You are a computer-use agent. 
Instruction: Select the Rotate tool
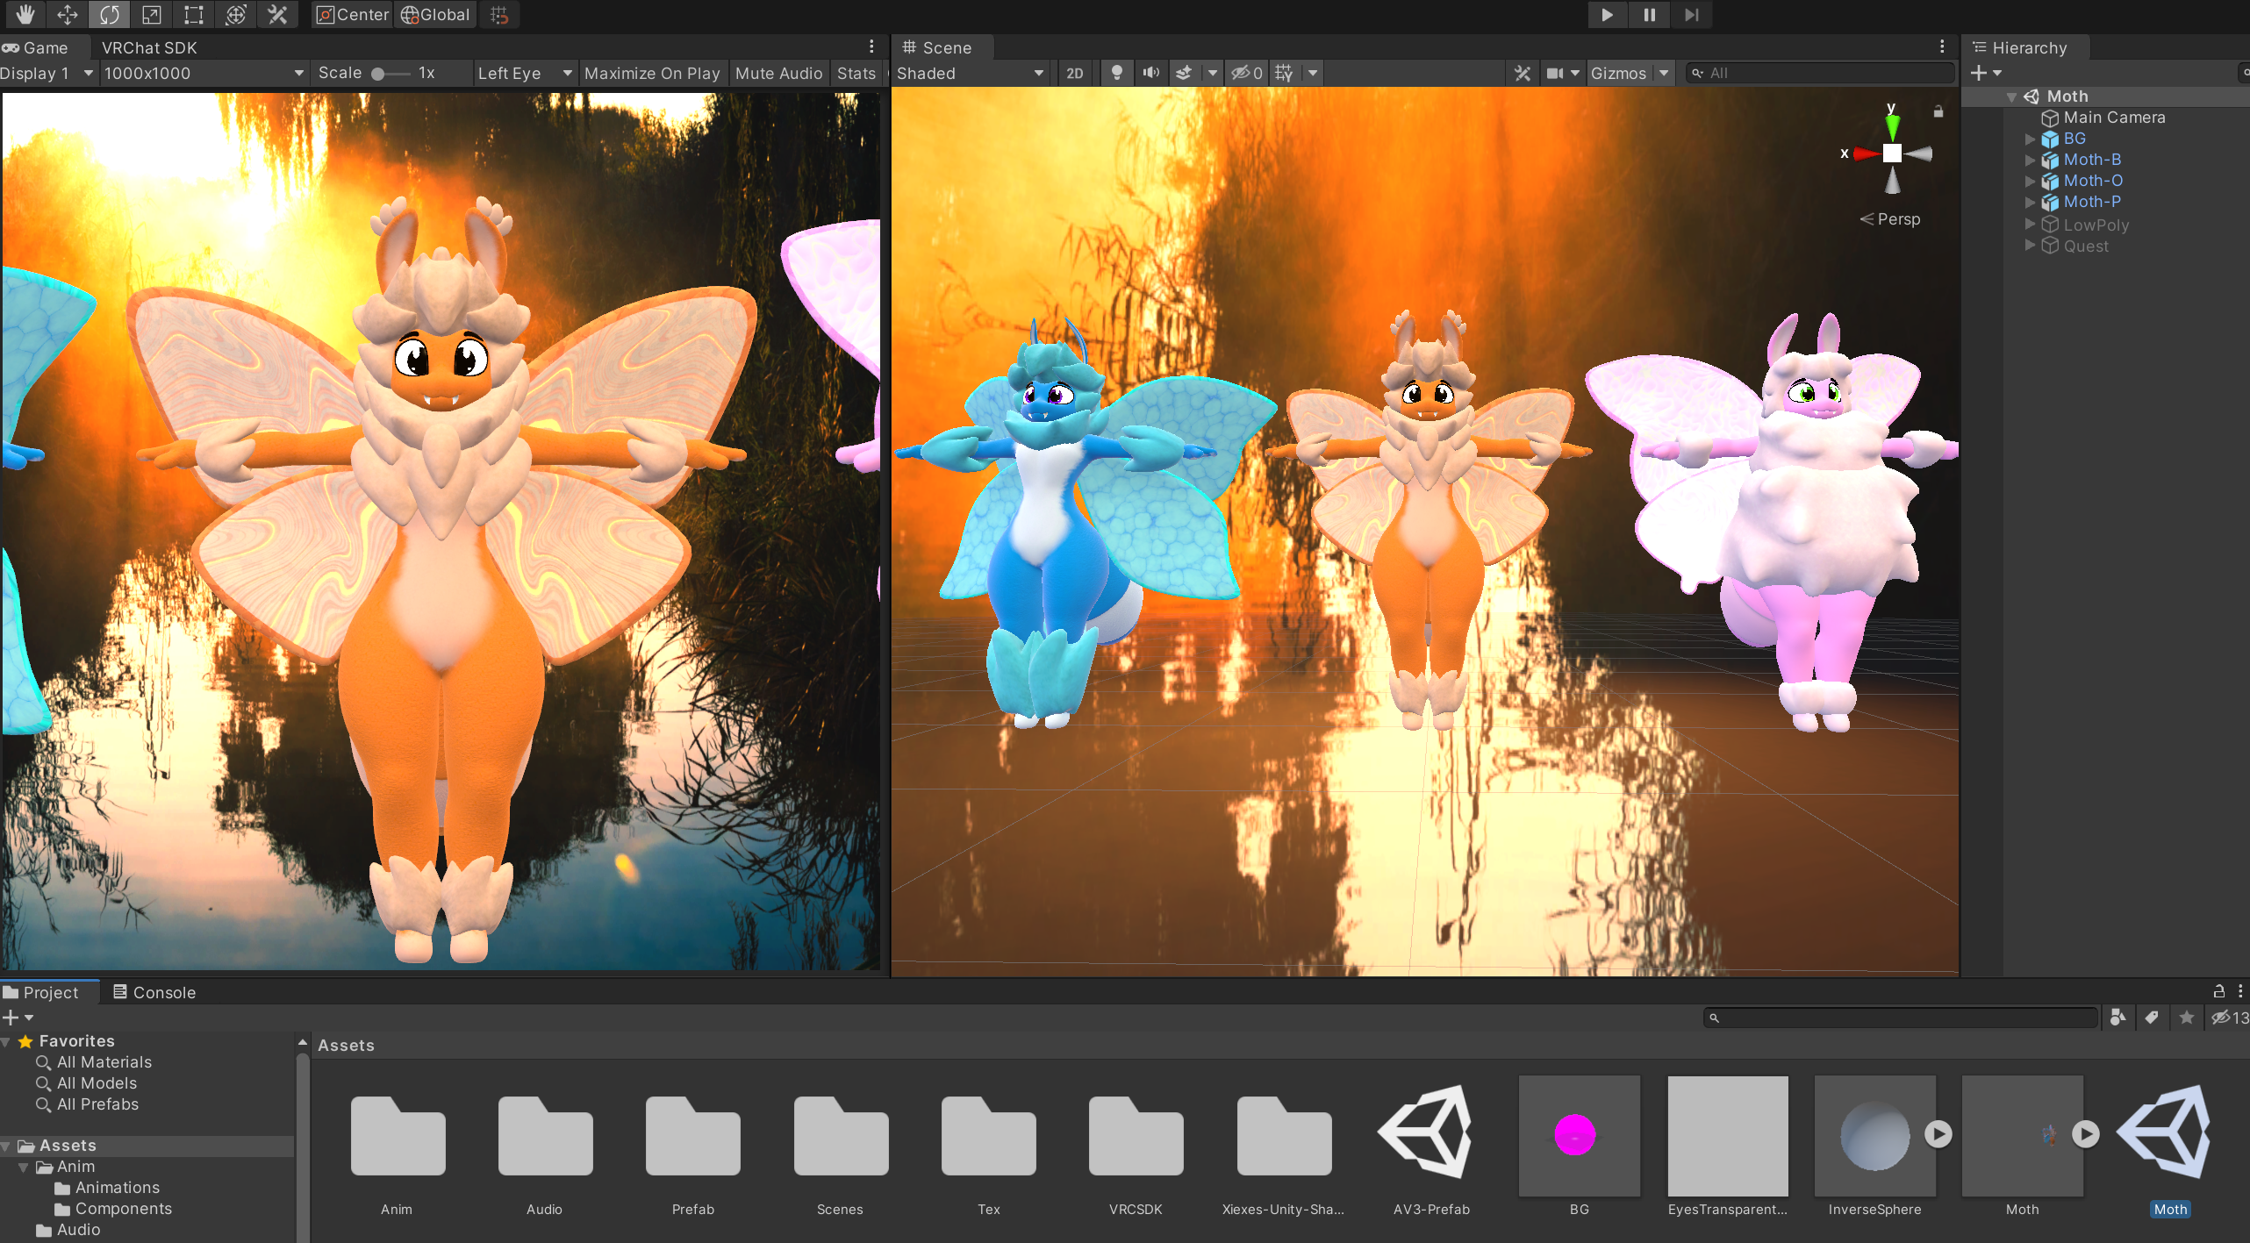(109, 15)
